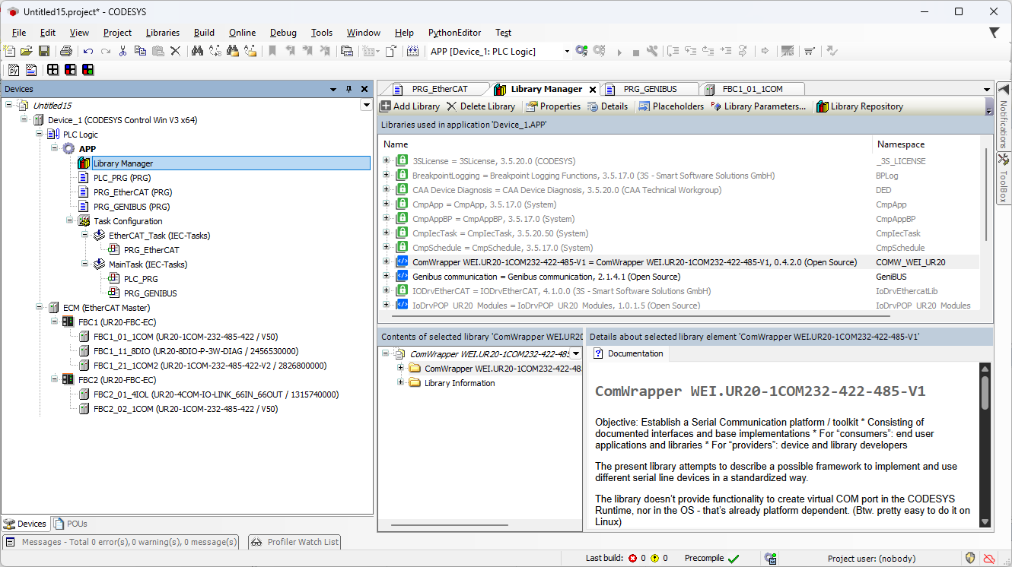Expand the CmpApp library entry
The width and height of the screenshot is (1012, 567).
(387, 204)
